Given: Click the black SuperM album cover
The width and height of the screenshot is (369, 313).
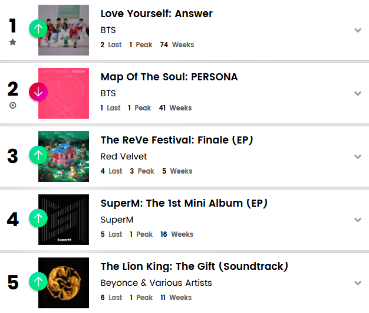Looking at the screenshot, I should pyautogui.click(x=64, y=220).
